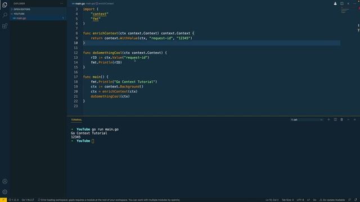
Task: Click the remote indicator in status bar
Action: [3, 200]
